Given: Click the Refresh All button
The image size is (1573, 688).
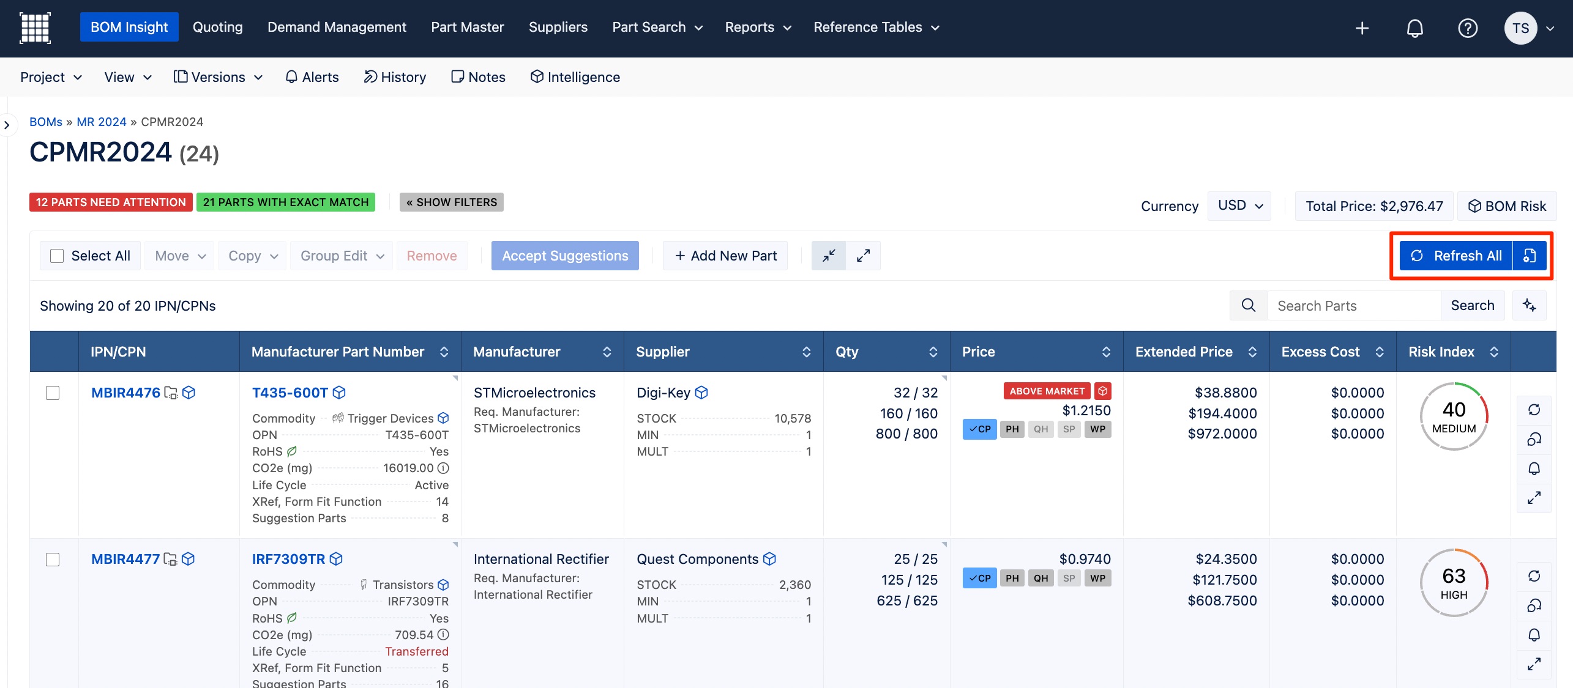Looking at the screenshot, I should coord(1455,256).
